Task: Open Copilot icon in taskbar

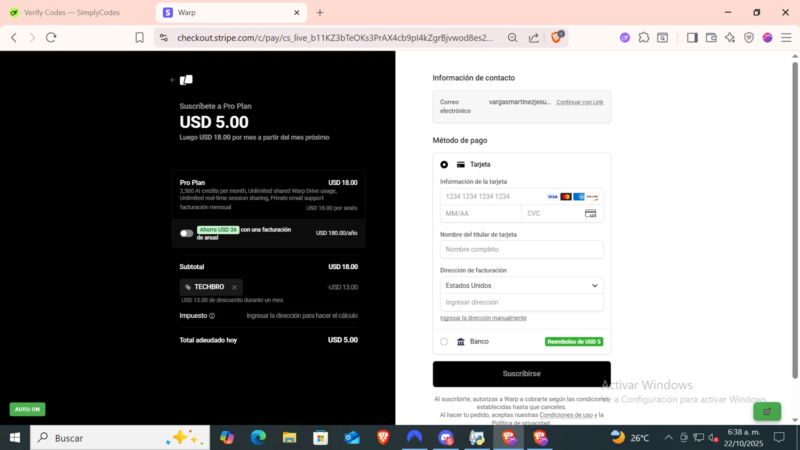Action: [227, 438]
